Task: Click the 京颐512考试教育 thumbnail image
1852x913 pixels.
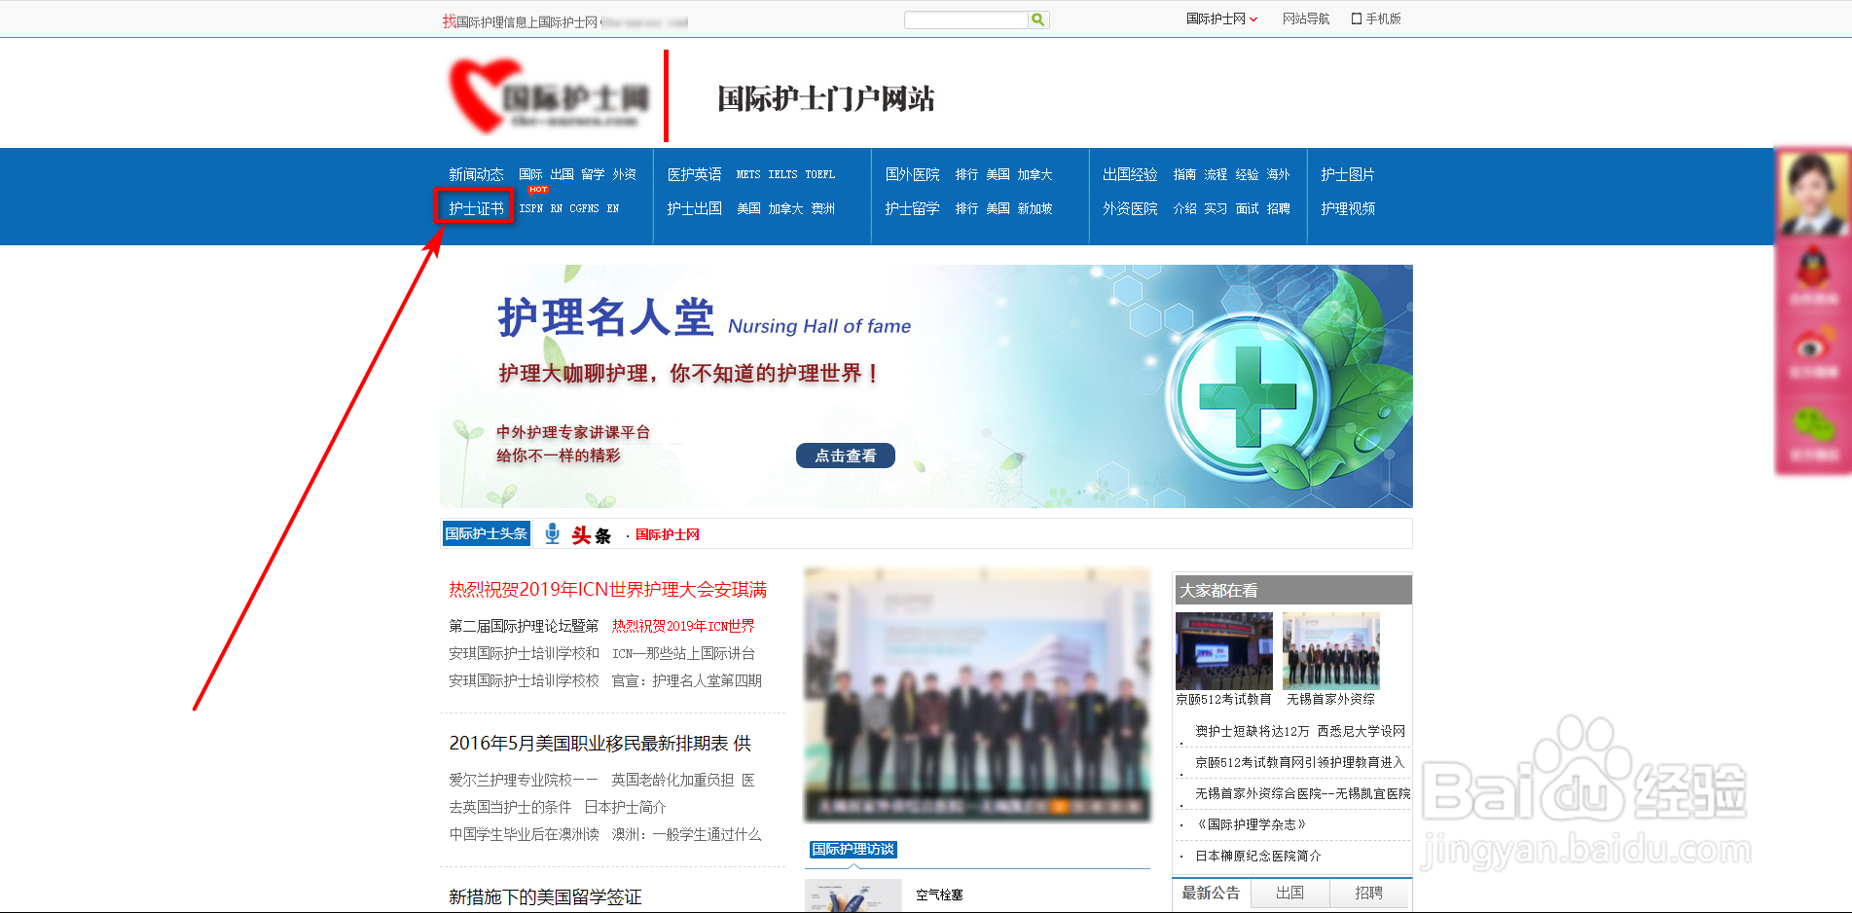Action: (x=1223, y=651)
